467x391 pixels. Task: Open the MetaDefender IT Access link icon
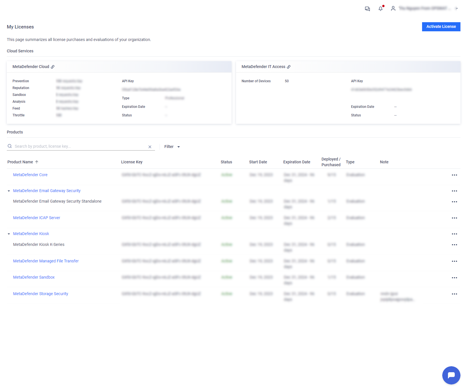[289, 67]
